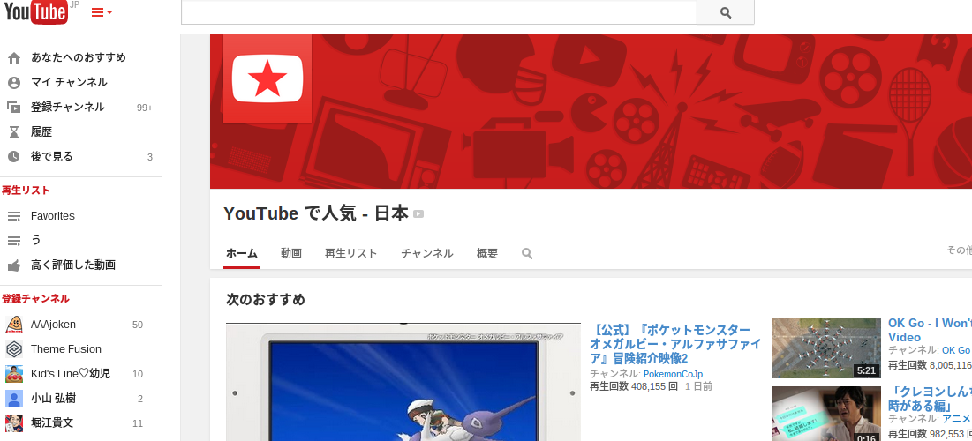Click the small badge icon after 日本
Viewport: 972px width, 441px height.
click(418, 214)
